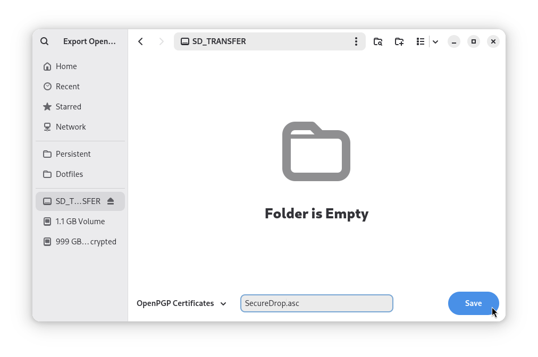538x357 pixels.
Task: Switch to list view
Action: pos(420,41)
